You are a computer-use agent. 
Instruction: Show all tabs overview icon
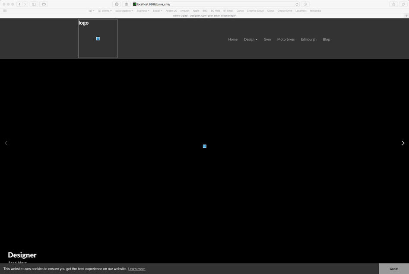point(403,4)
